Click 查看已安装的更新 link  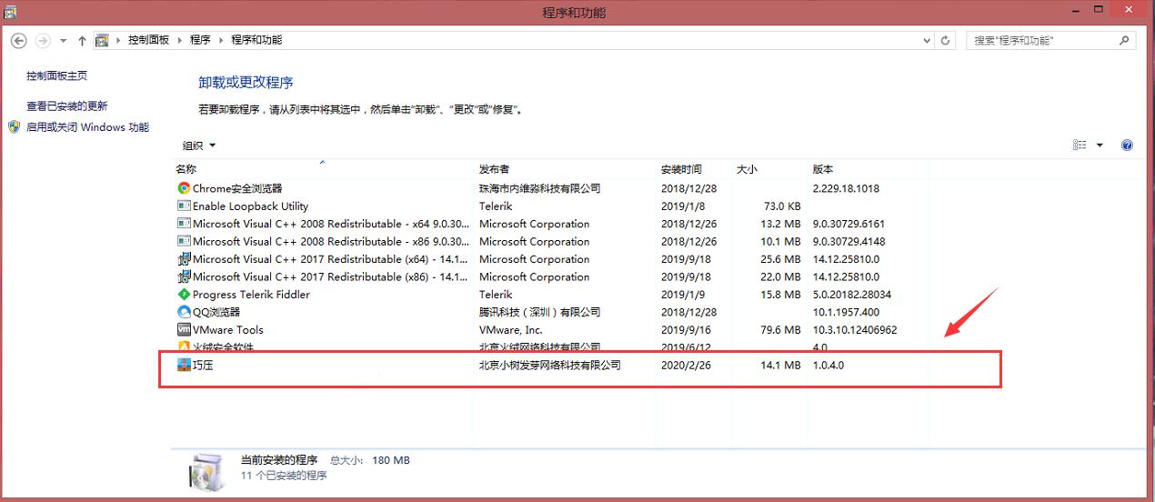(66, 106)
